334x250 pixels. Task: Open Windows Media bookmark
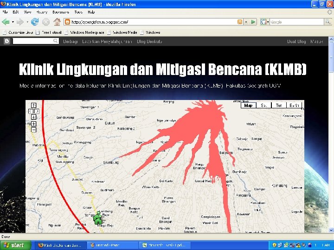click(122, 32)
